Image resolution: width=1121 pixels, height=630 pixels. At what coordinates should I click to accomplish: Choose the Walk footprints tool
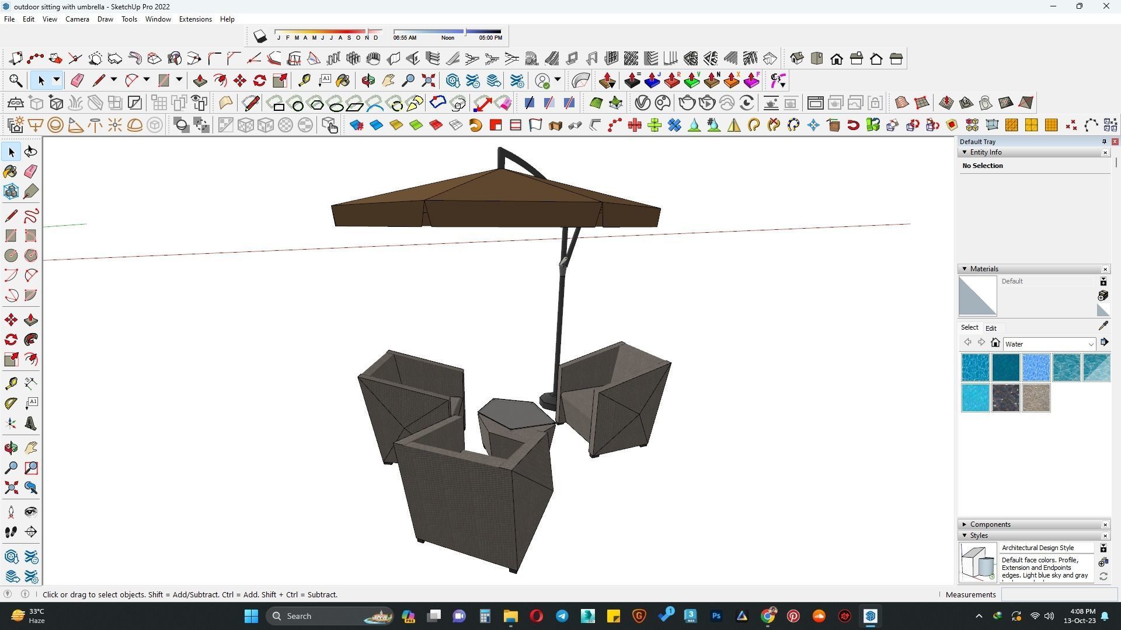11,532
